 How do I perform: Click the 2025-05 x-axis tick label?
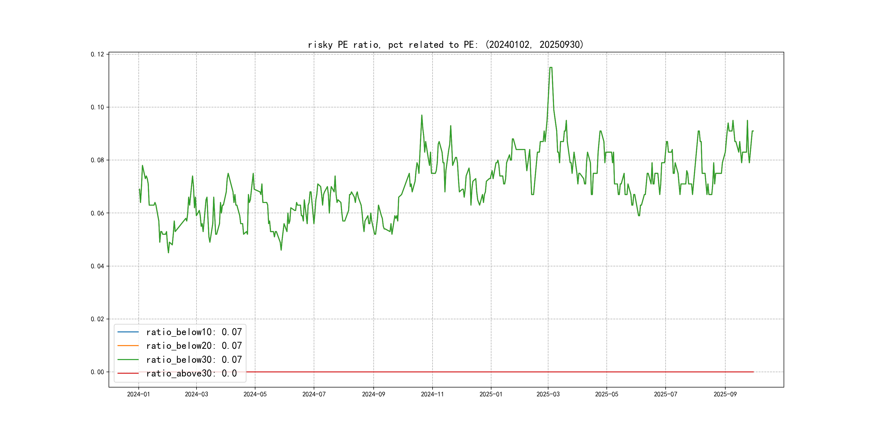pos(606,394)
